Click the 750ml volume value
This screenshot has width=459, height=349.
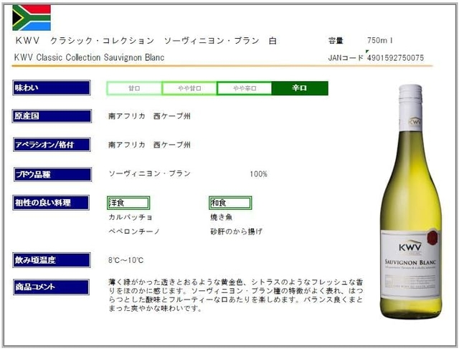click(x=380, y=40)
